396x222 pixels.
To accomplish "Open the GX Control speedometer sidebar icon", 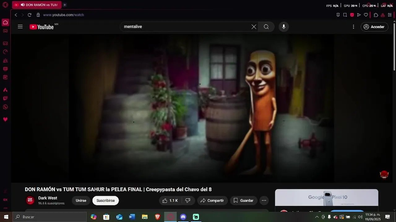I will click(x=5, y=52).
